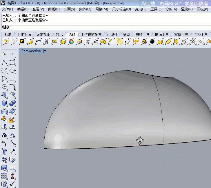Click the Trim tool icon
The image size is (211, 188).
4,127
